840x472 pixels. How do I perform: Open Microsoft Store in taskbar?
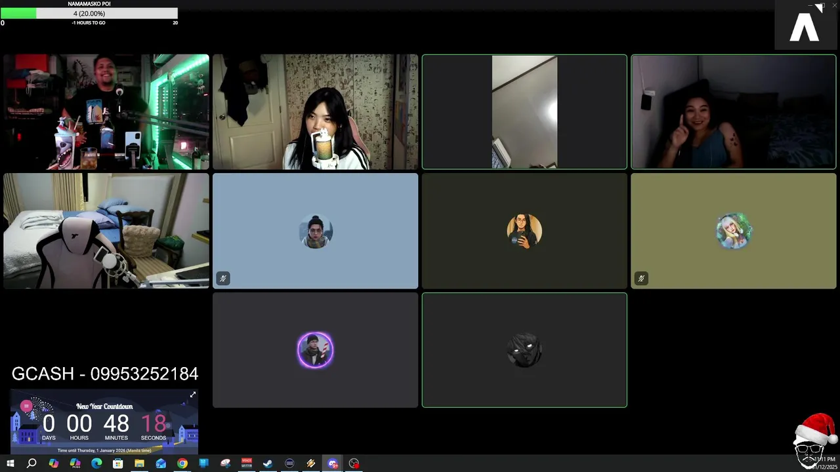click(117, 463)
